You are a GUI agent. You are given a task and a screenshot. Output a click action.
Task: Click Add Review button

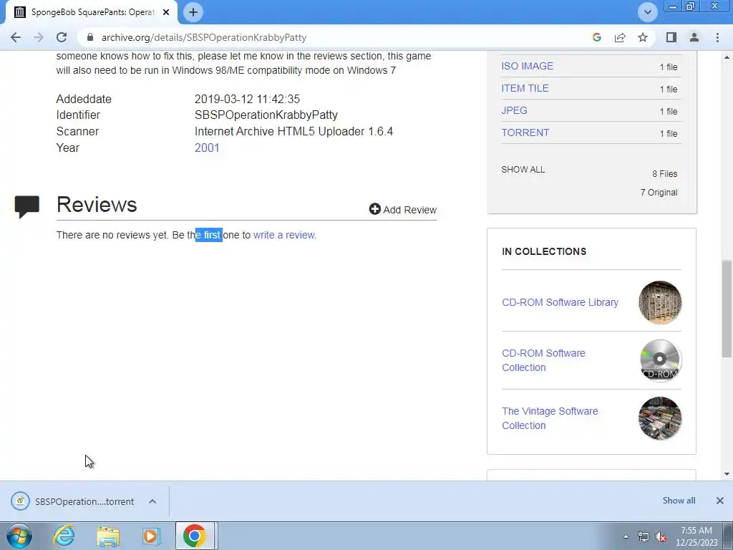[402, 210]
